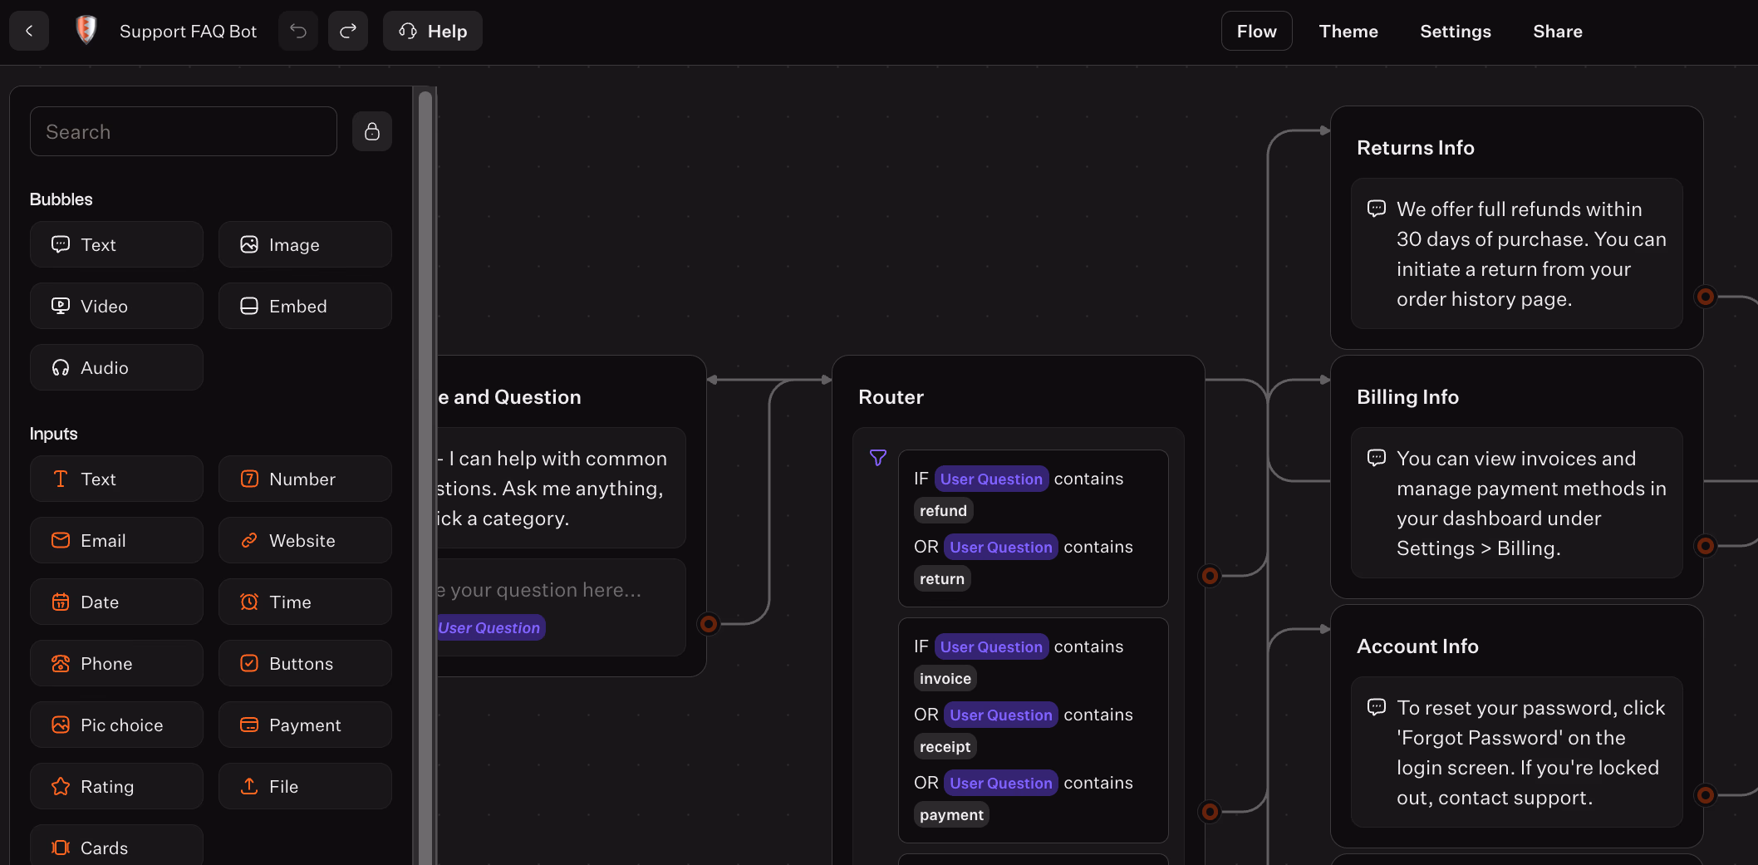
Task: Add the Payment input block
Action: pos(305,725)
